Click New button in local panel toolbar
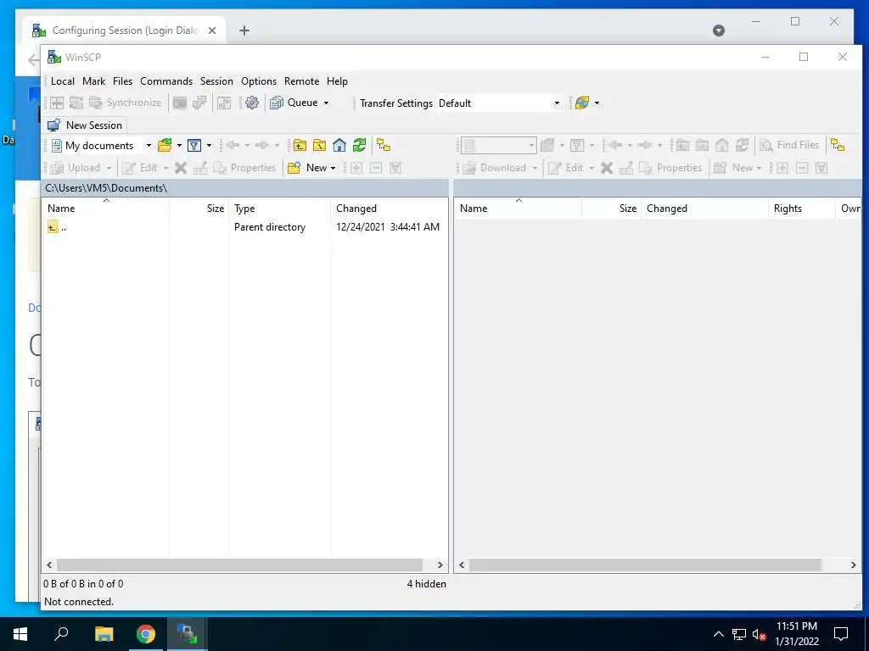The image size is (869, 651). (307, 168)
